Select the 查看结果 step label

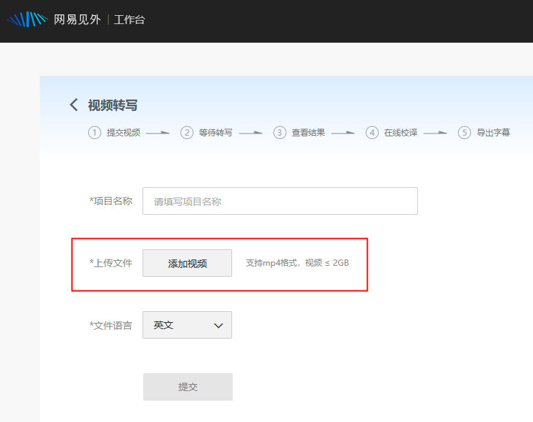coord(308,133)
